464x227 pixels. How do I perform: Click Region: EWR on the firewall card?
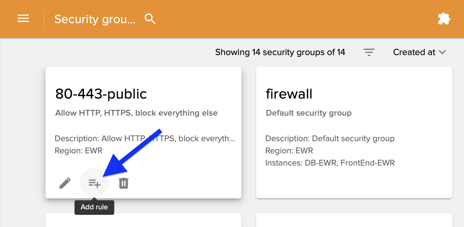[289, 151]
